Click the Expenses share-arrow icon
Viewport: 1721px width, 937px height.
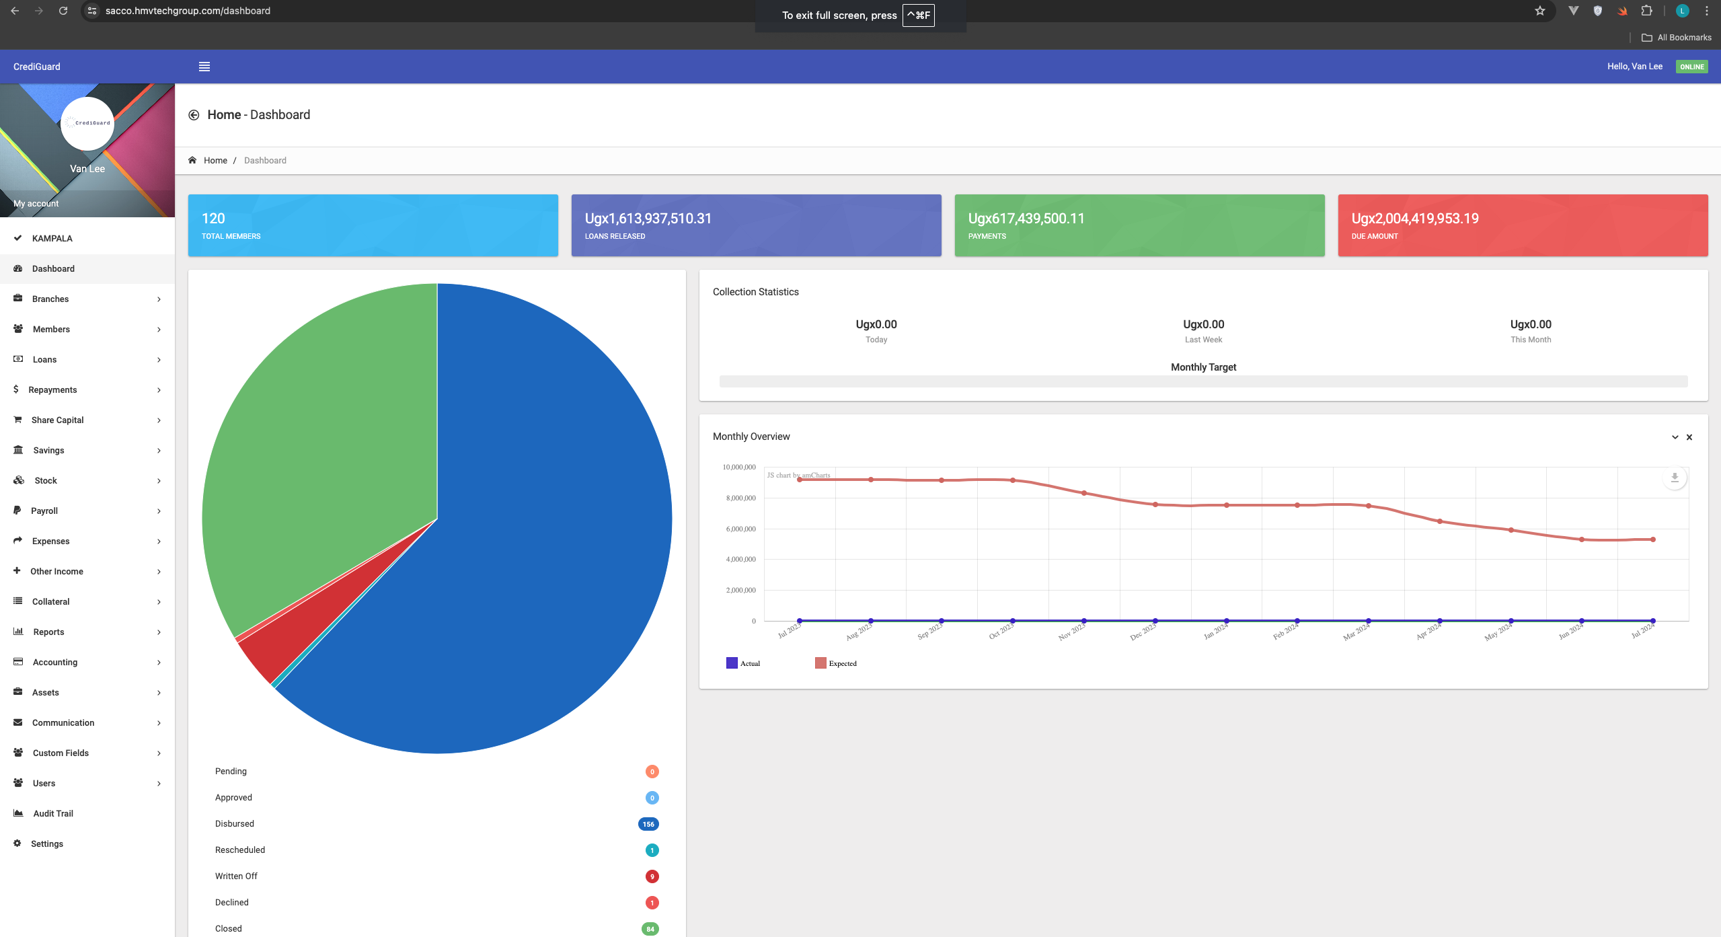[x=18, y=541]
